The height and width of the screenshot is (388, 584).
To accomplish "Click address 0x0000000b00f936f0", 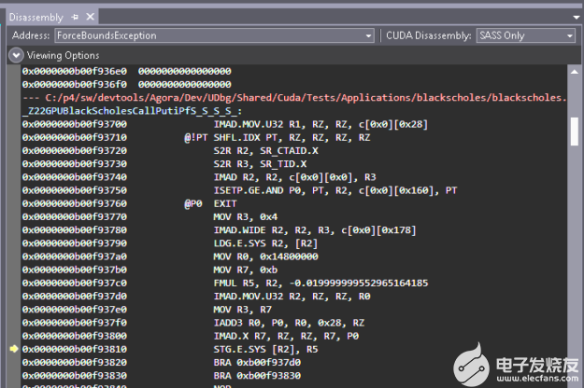I will [x=75, y=84].
